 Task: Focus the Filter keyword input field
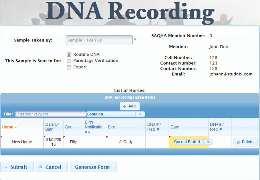(50, 114)
